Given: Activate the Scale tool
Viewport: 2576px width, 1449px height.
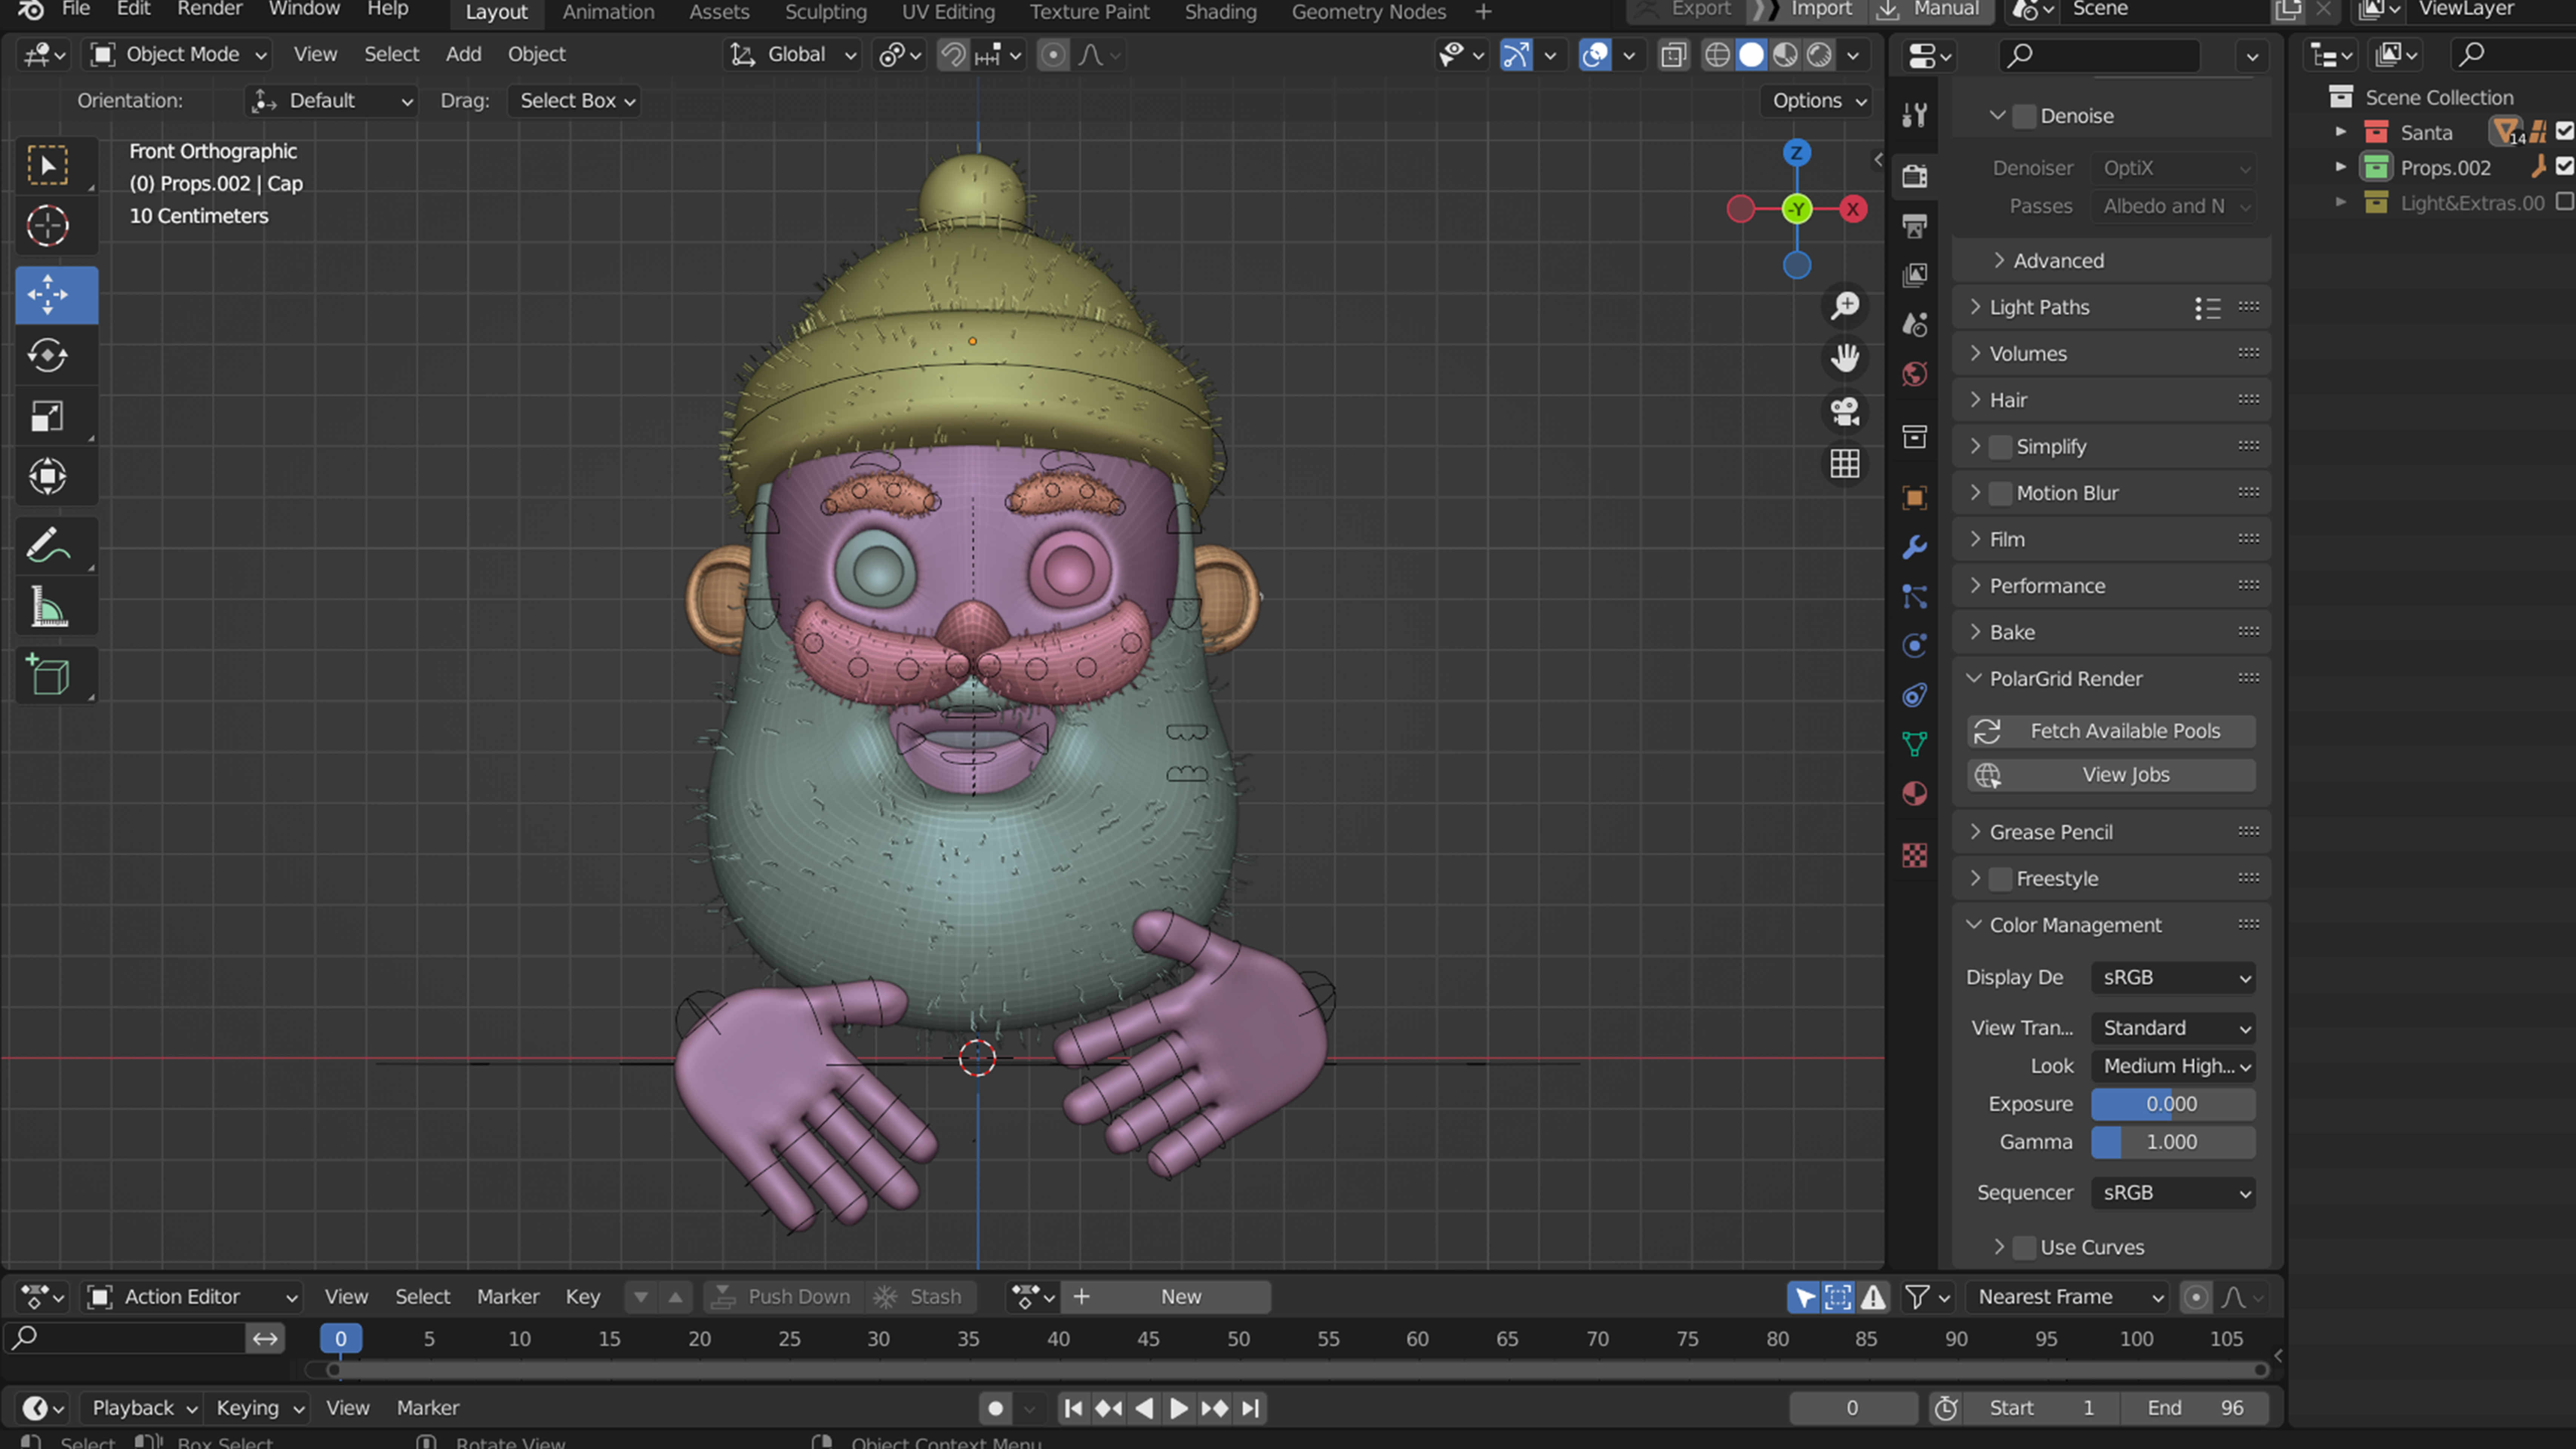Looking at the screenshot, I should click(48, 416).
